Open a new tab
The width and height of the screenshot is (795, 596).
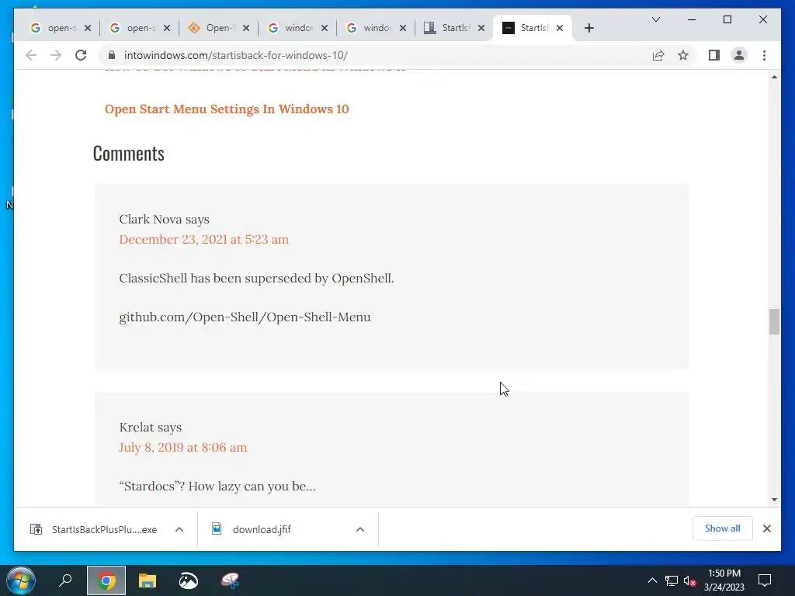point(588,28)
